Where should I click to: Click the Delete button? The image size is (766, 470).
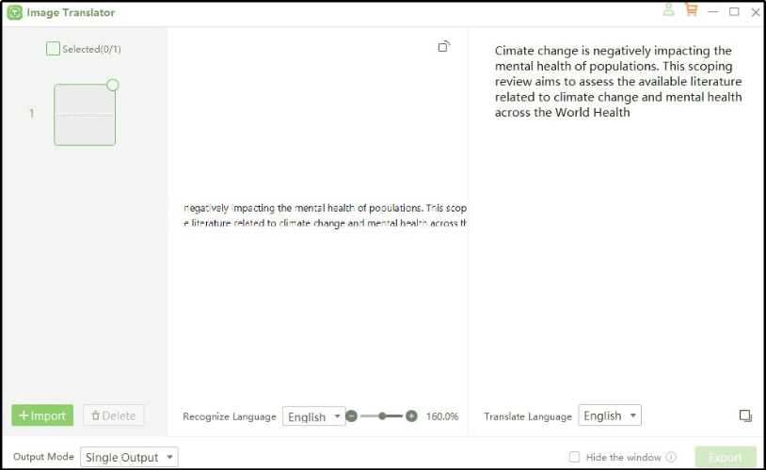point(114,415)
